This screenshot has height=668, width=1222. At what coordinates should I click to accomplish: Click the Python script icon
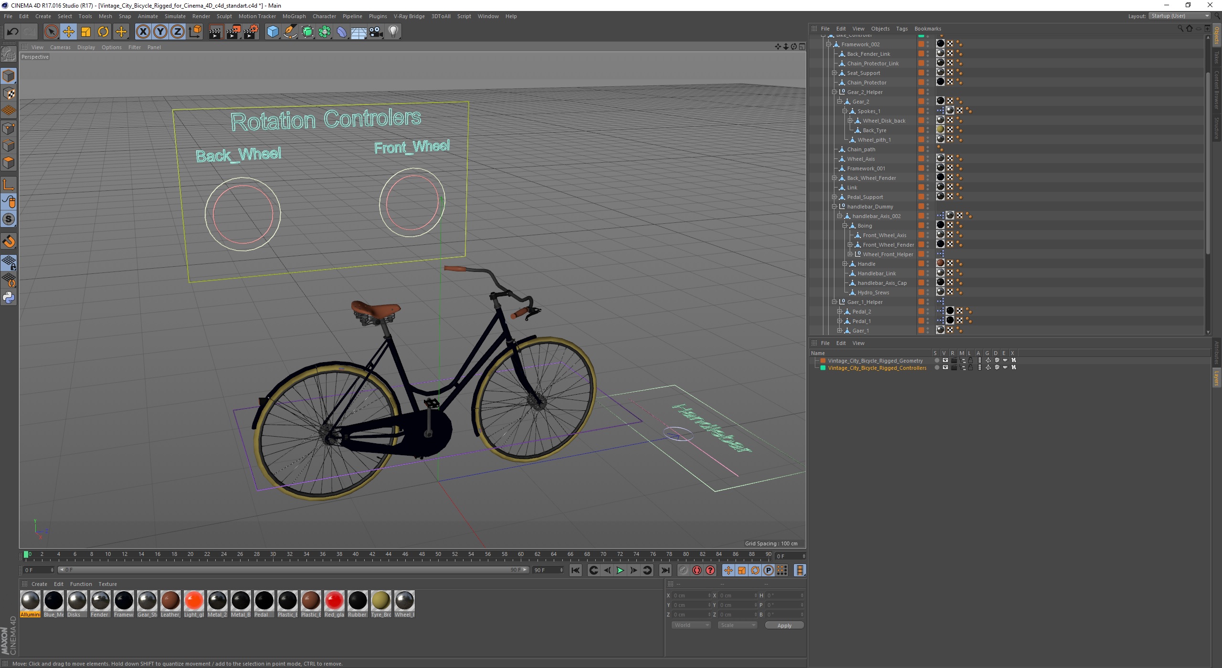[x=9, y=298]
